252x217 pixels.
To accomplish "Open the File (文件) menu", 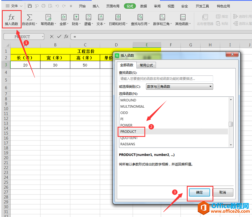I will click(x=14, y=6).
